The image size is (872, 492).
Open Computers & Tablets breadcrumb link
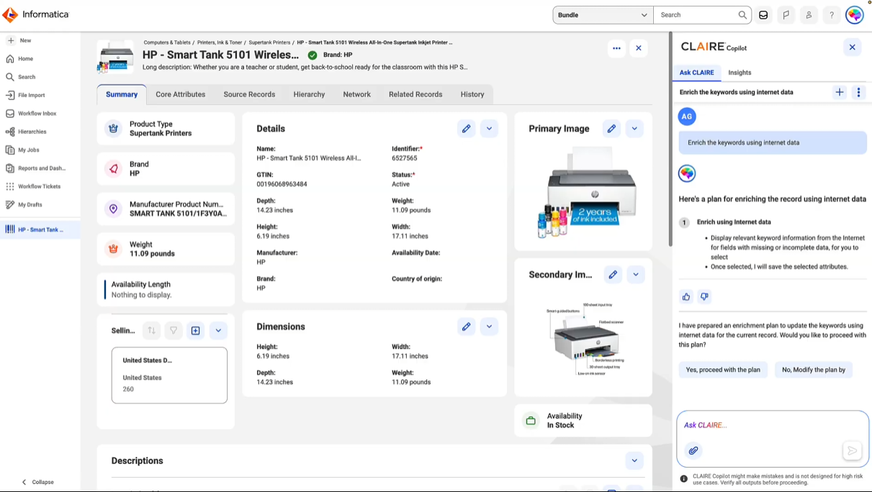point(167,42)
